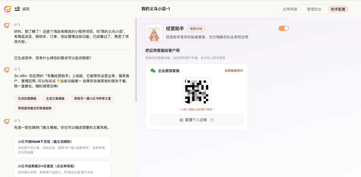Viewport: 361px width, 177px height.
Task: Click the shrimp assistant avatar image
Action: 154,33
